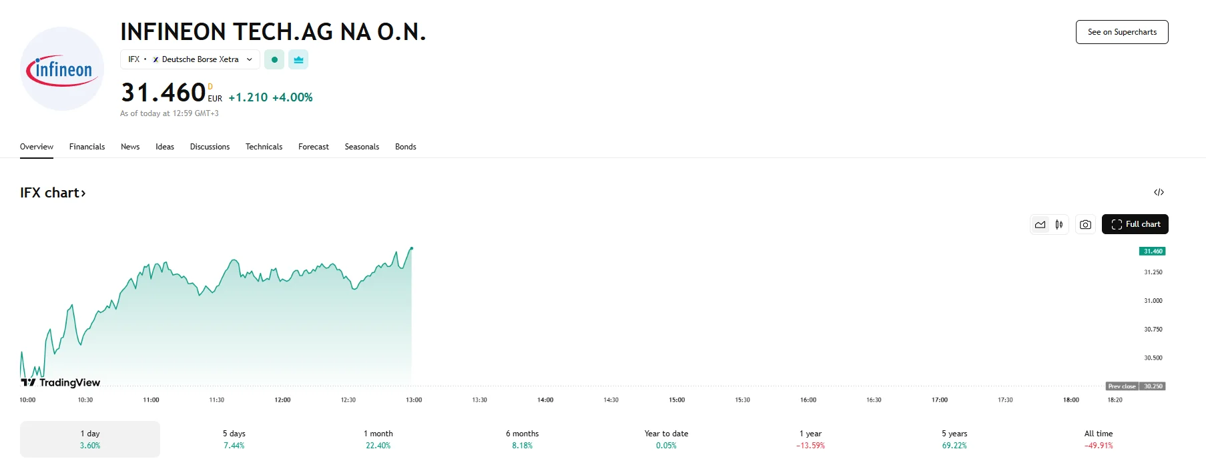Viewport: 1206px width, 469px height.
Task: Open embed code via </> icon
Action: (1160, 192)
